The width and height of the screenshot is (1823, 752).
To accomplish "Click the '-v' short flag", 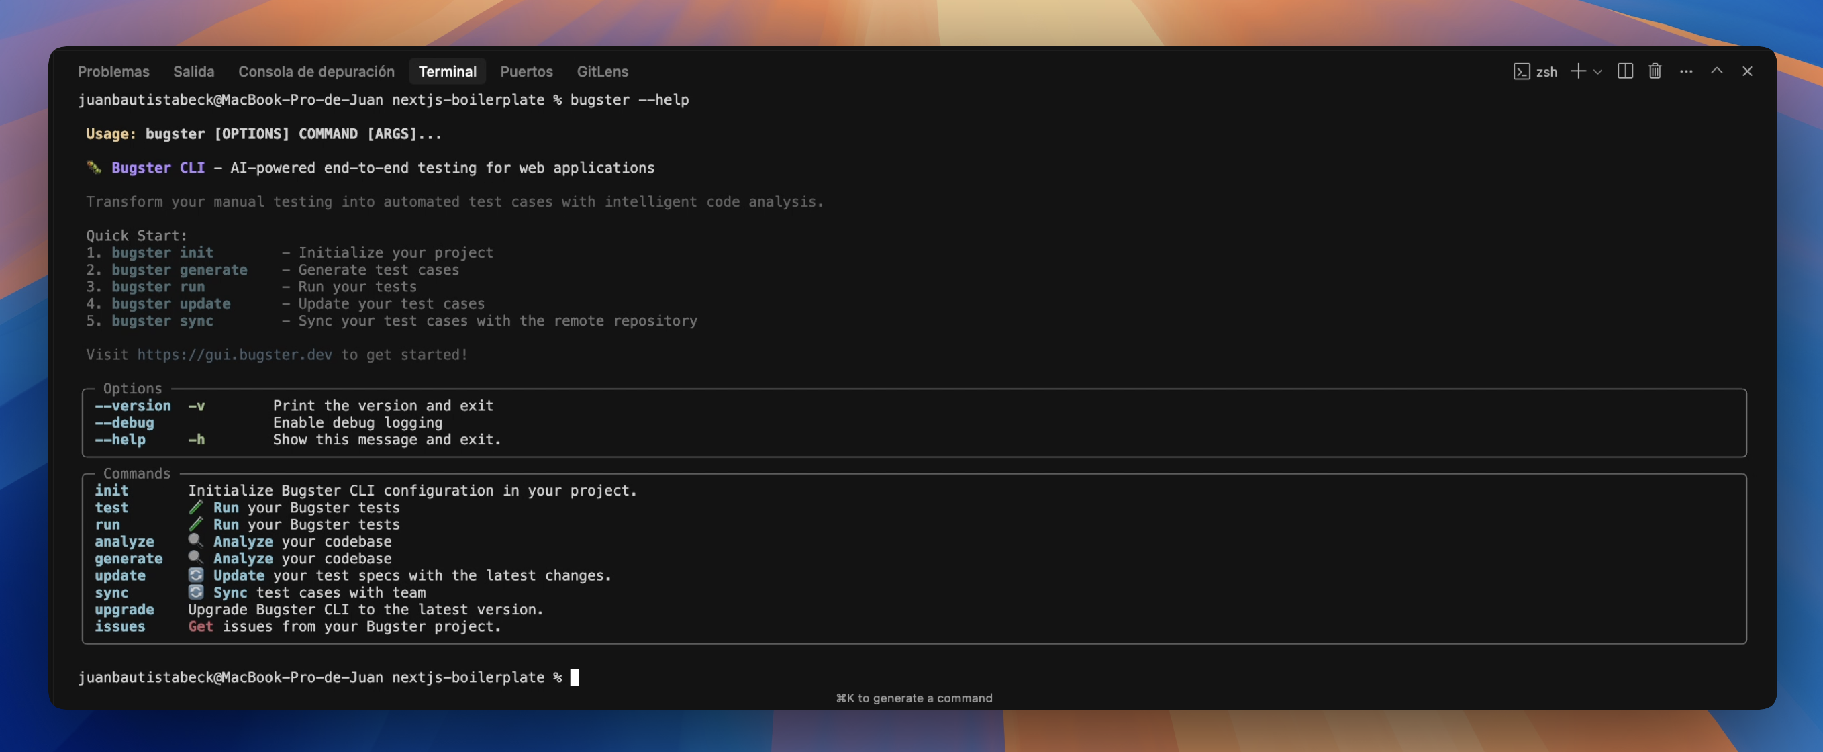I will pos(196,405).
